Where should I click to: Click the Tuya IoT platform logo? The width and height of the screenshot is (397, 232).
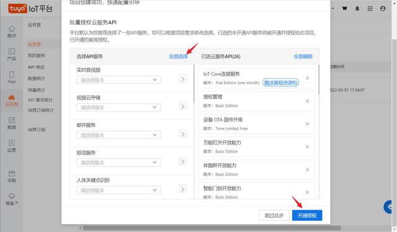(x=30, y=9)
